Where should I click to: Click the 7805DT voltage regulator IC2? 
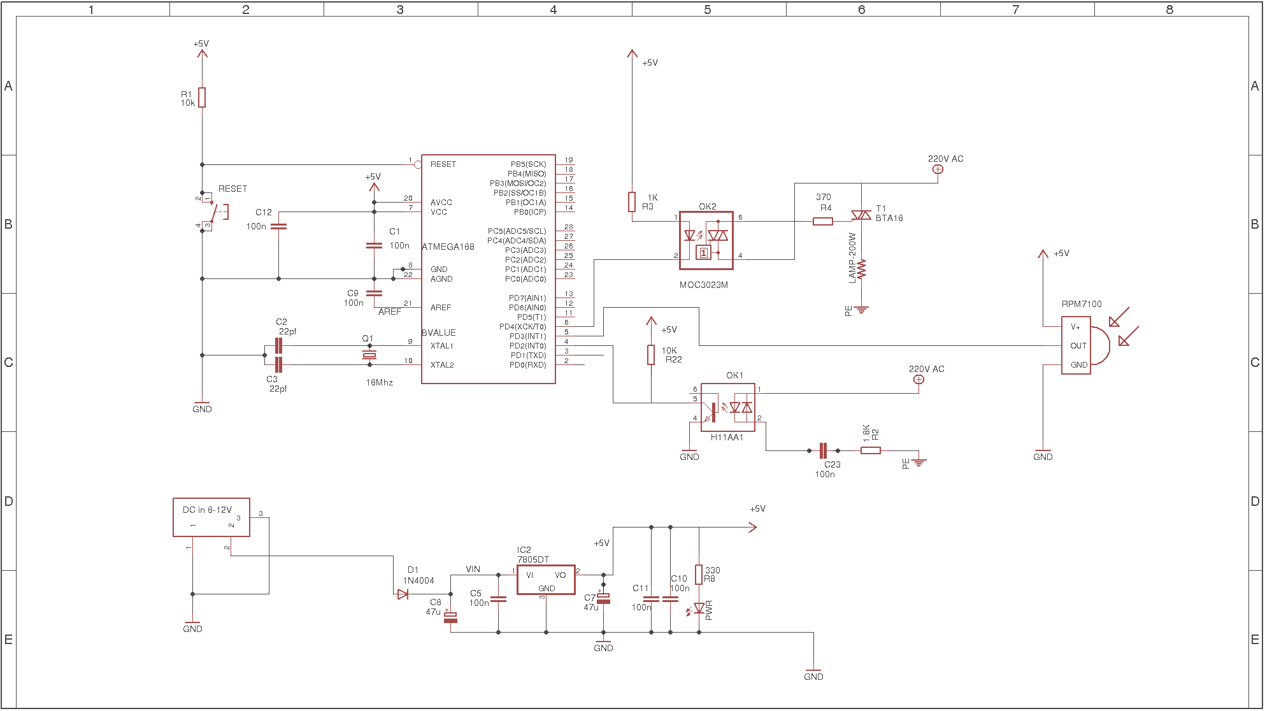pyautogui.click(x=546, y=580)
